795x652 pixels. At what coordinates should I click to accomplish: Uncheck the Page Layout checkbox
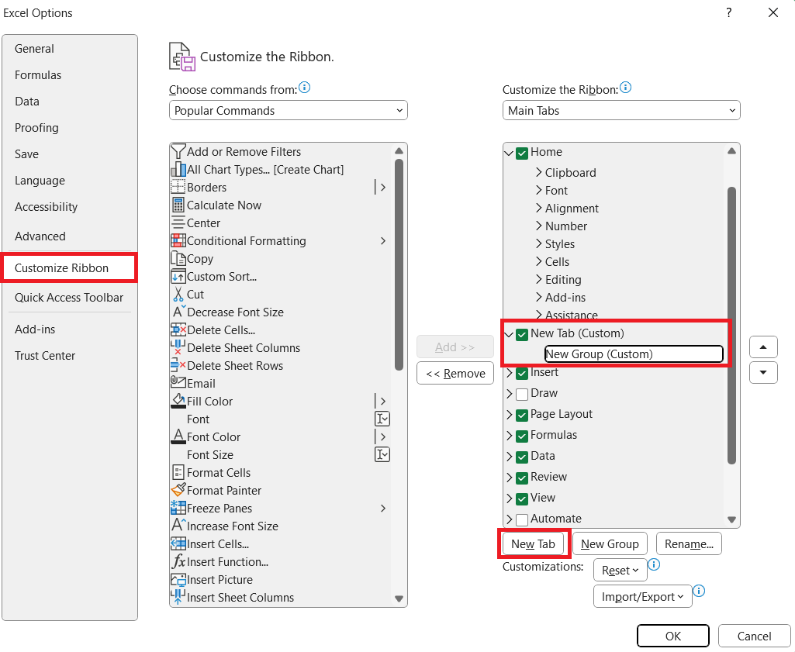pyautogui.click(x=522, y=415)
